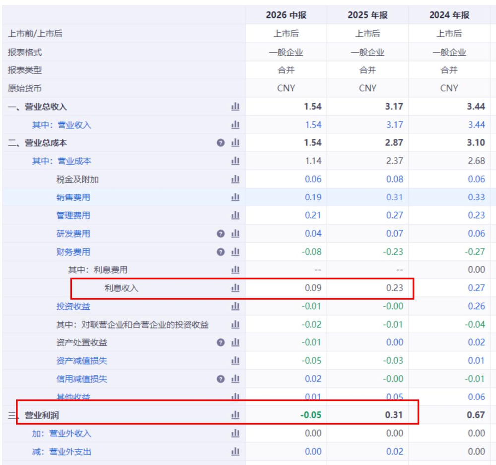Open help icon for 研发费用
The width and height of the screenshot is (496, 465).
[221, 234]
